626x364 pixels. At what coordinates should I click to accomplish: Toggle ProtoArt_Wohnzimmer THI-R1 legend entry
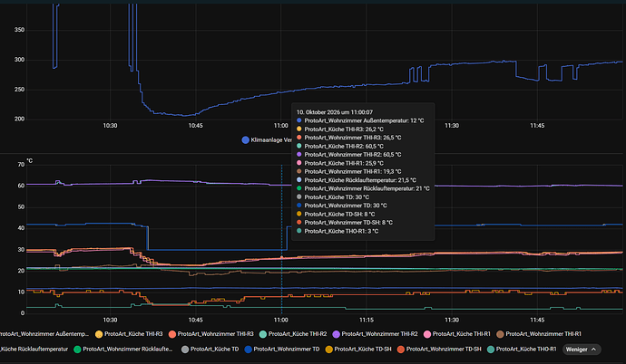click(x=539, y=334)
